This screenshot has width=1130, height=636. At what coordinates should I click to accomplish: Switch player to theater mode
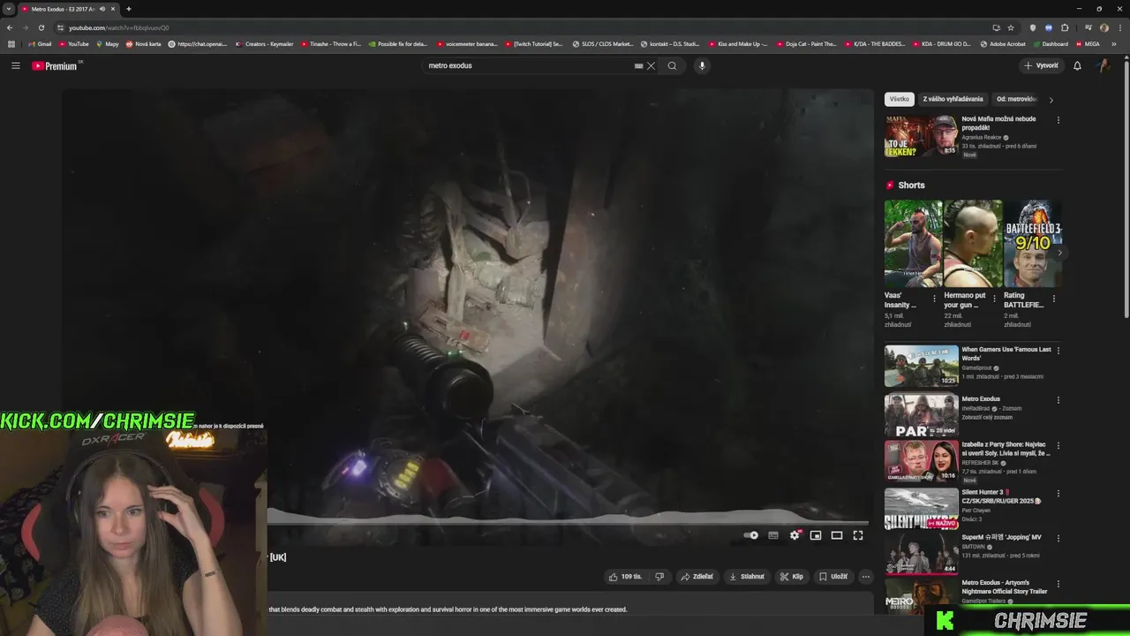pos(837,535)
